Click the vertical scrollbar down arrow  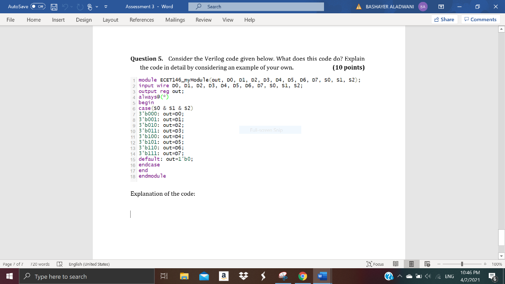501,256
